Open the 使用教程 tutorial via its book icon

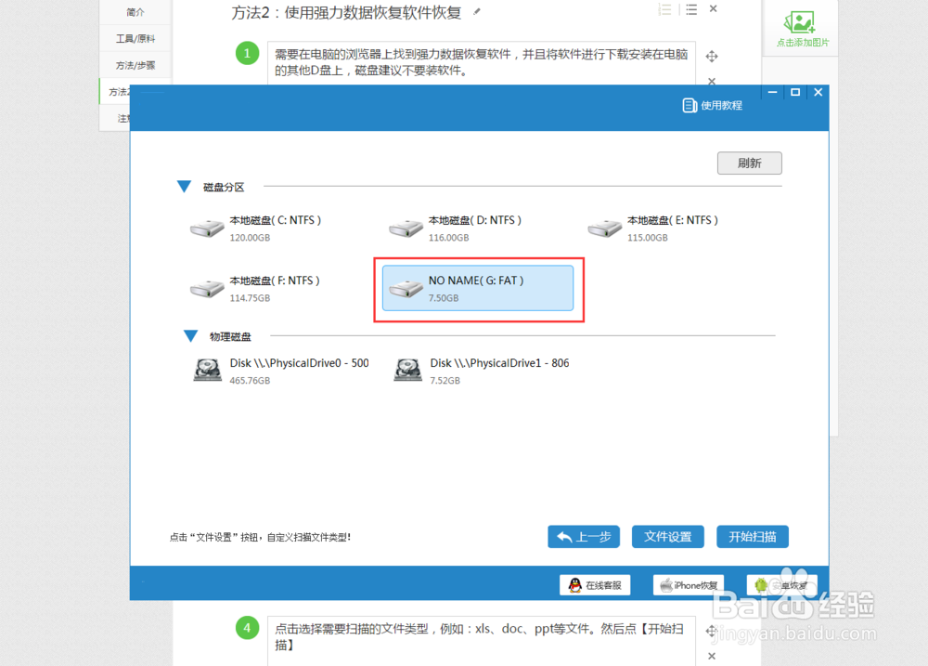click(688, 105)
